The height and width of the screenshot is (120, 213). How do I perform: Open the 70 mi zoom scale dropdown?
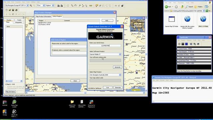(44, 5)
